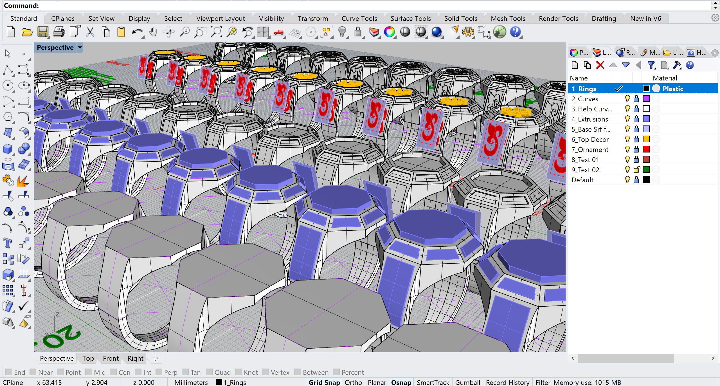Unlock the 7_Ornament layer padlock
The width and height of the screenshot is (720, 386).
(x=636, y=149)
